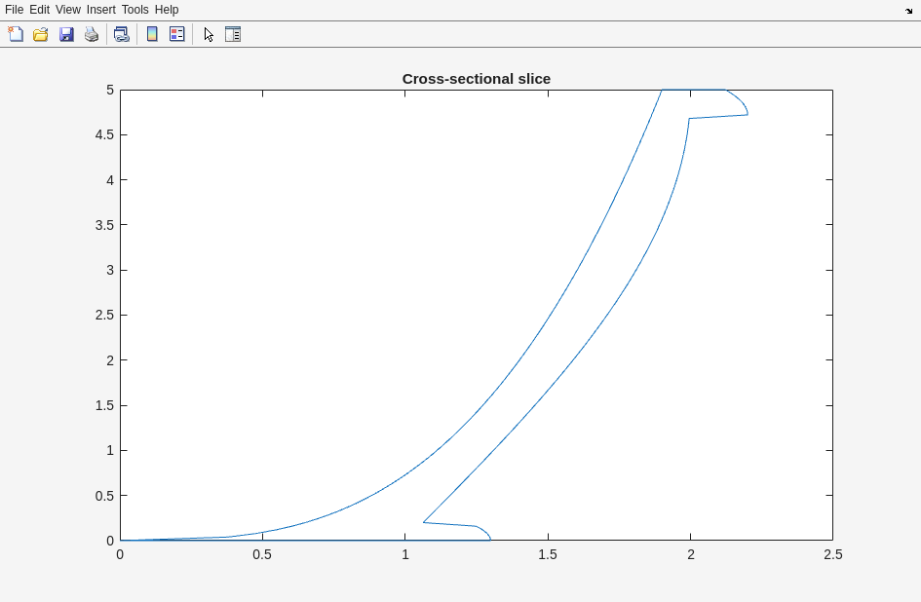Click the y-axis tick label 4

coord(110,179)
